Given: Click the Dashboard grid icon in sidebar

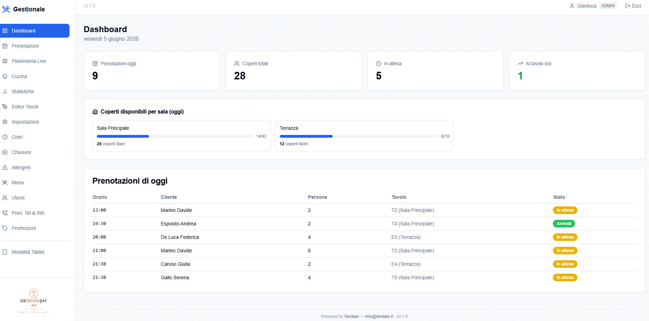Looking at the screenshot, I should tap(5, 31).
